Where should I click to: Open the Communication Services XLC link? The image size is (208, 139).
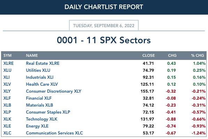pos(54,133)
